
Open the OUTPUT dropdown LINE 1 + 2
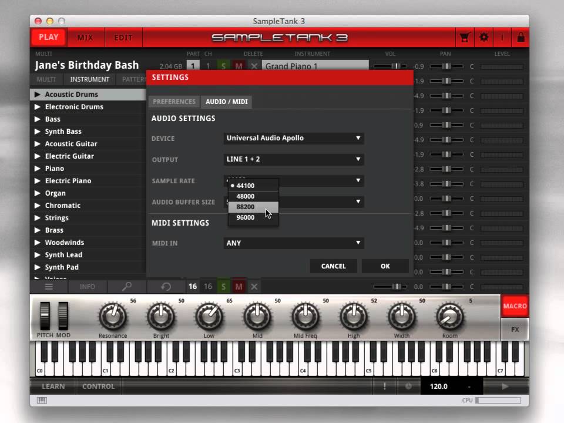tap(294, 159)
